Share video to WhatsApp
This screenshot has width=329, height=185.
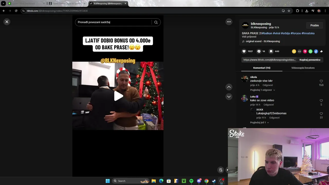(x=310, y=51)
